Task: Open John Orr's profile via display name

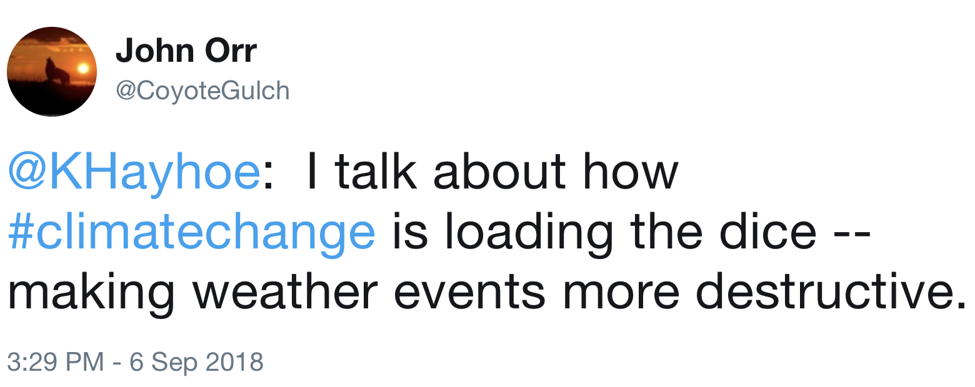Action: coord(186,51)
